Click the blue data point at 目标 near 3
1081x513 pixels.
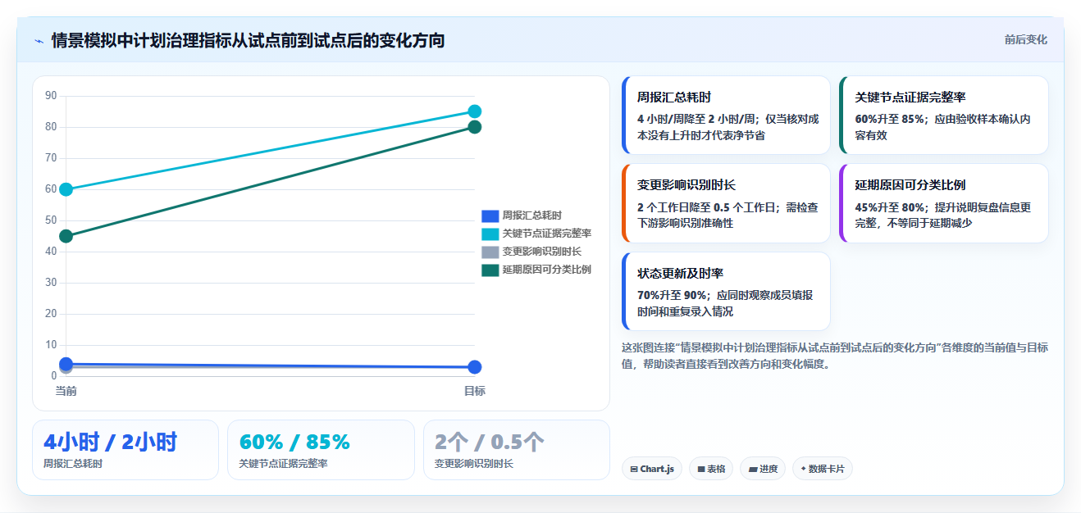475,367
